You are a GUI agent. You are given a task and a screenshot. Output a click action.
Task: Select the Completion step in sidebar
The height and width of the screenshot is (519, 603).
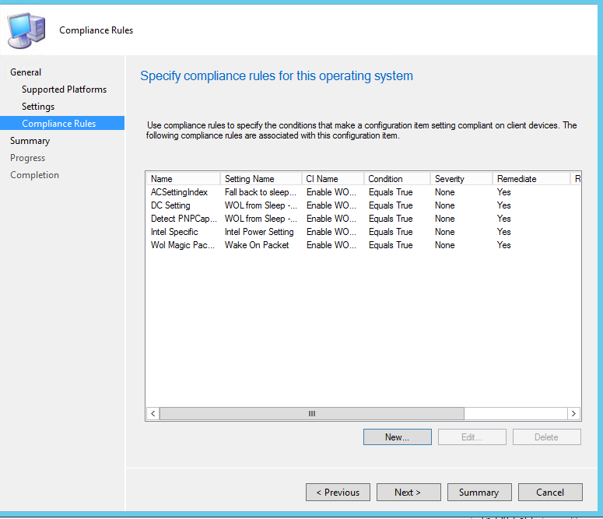click(34, 175)
